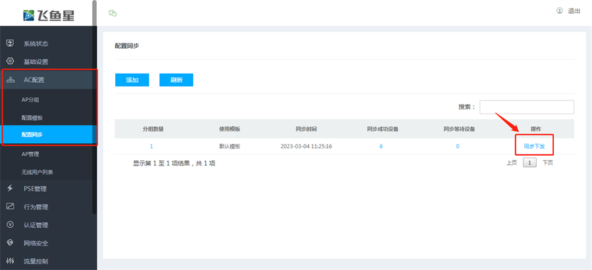592x270 pixels.
Task: Click the 飞鱼星 logo
Action: [x=48, y=15]
